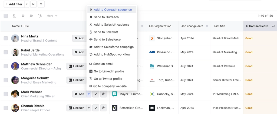The height and width of the screenshot is (114, 277).
Task: Click Add button for Rahul Jerde
Action: pyautogui.click(x=79, y=52)
